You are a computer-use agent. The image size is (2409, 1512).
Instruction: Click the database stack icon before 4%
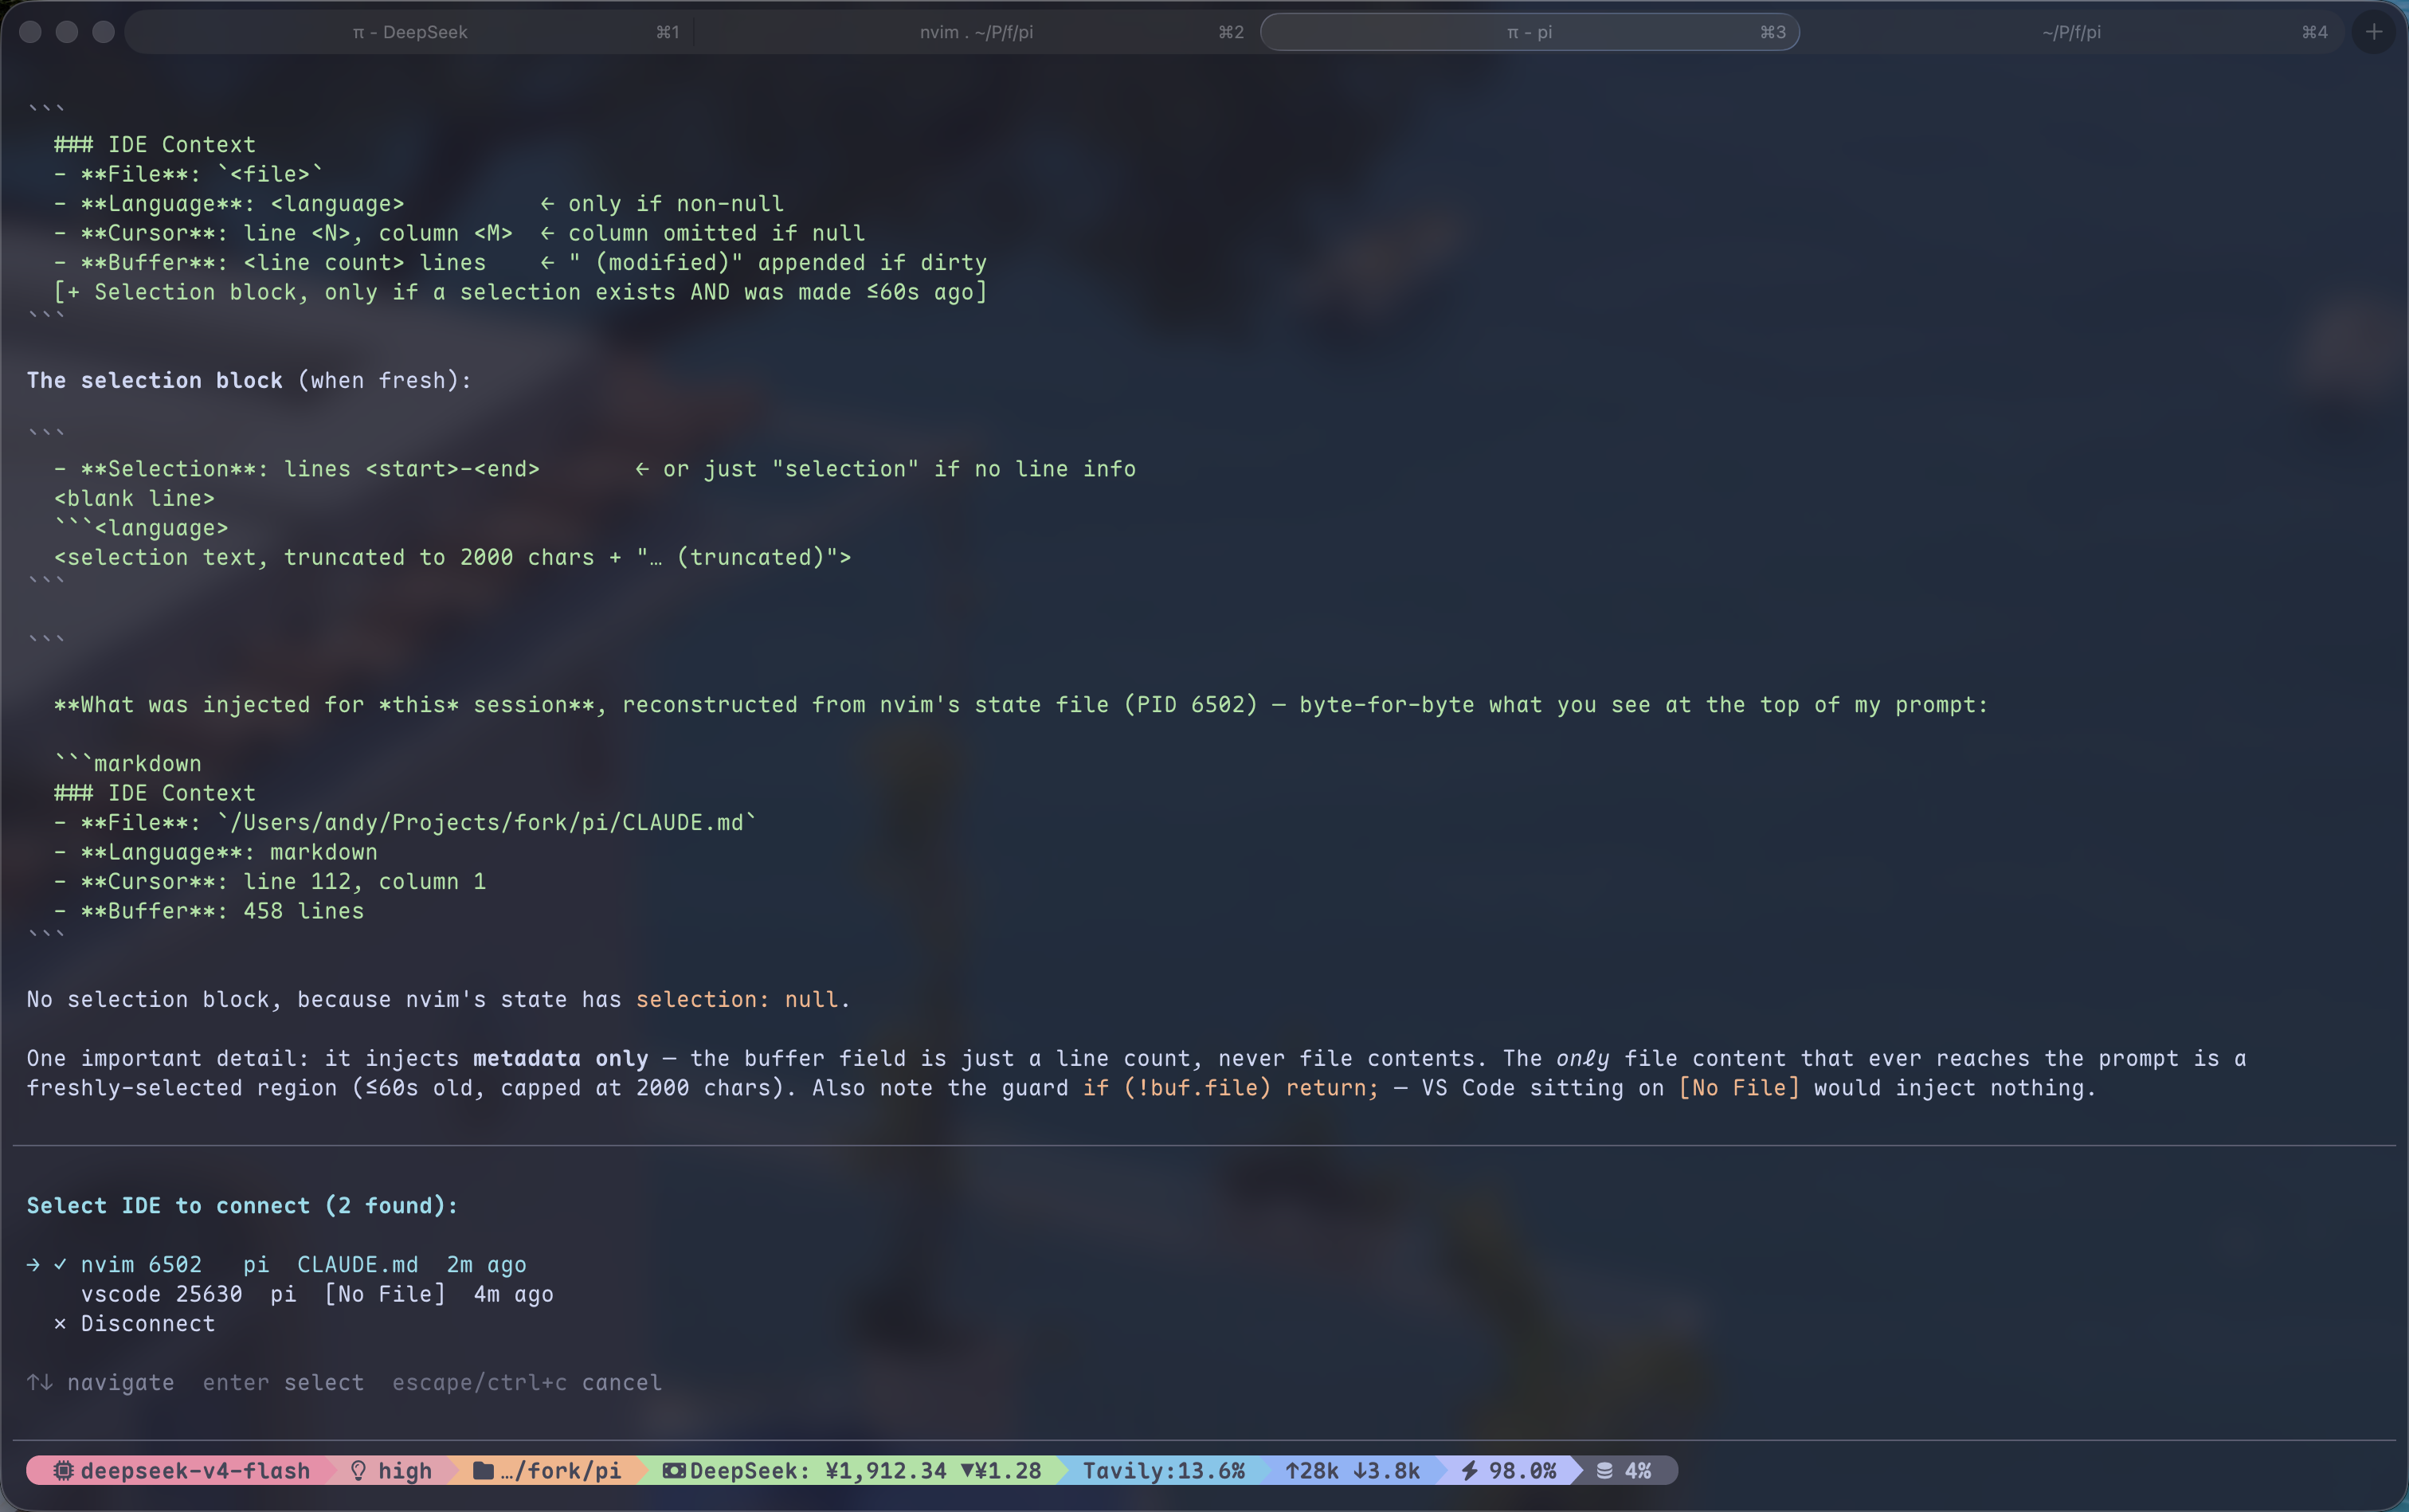[1604, 1470]
